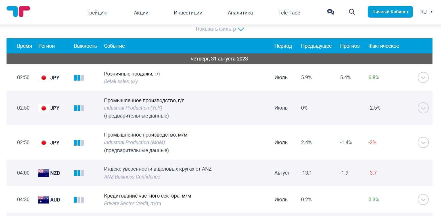Click the Retail sales, y/y subtitle
Image resolution: width=441 pixels, height=216 pixels.
coord(121,81)
